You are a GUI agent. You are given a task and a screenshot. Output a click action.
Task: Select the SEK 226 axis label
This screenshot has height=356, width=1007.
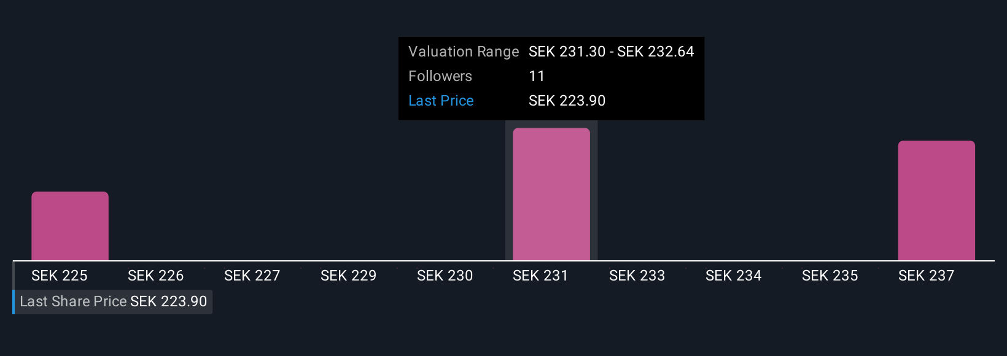click(x=155, y=276)
